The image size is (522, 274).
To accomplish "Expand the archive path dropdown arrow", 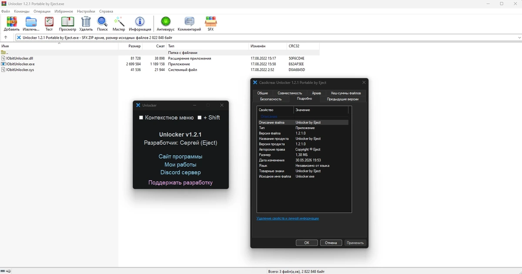I will (519, 38).
